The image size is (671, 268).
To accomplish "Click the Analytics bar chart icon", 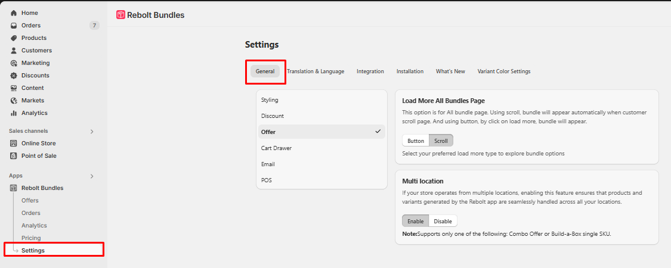I will coord(14,113).
